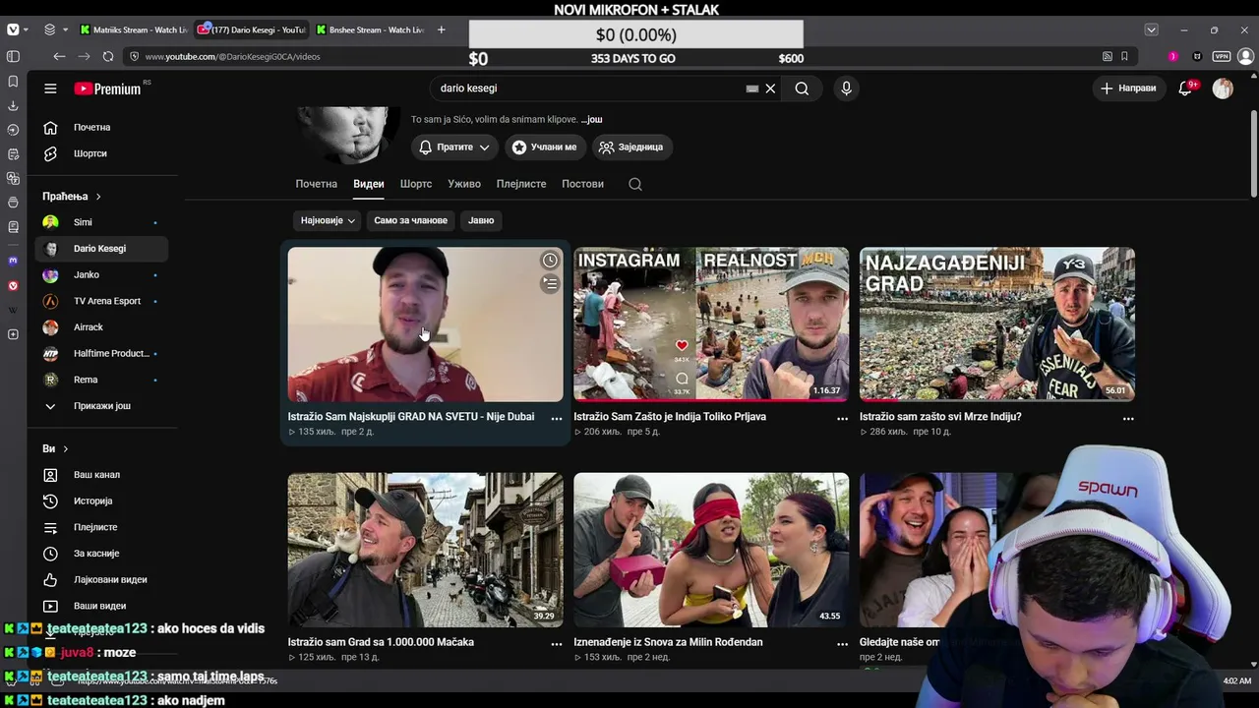Open Лајковани видеи liked videos
This screenshot has height=708, width=1259.
101,580
